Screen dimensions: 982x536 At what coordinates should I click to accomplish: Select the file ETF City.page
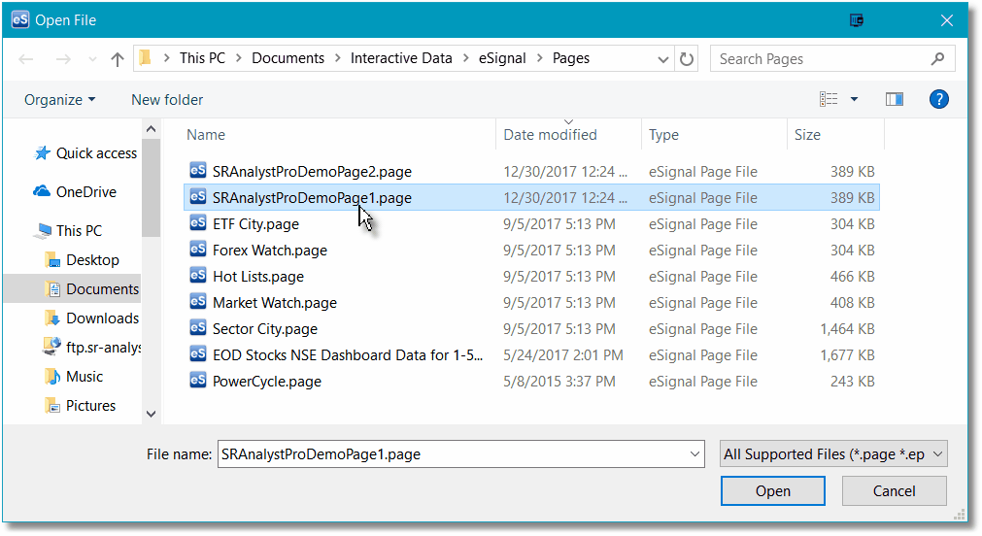(255, 224)
